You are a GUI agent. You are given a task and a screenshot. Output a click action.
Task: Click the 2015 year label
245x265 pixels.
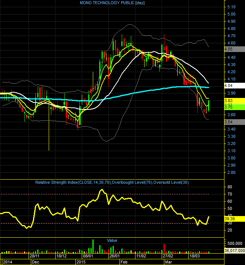[x=81, y=262]
